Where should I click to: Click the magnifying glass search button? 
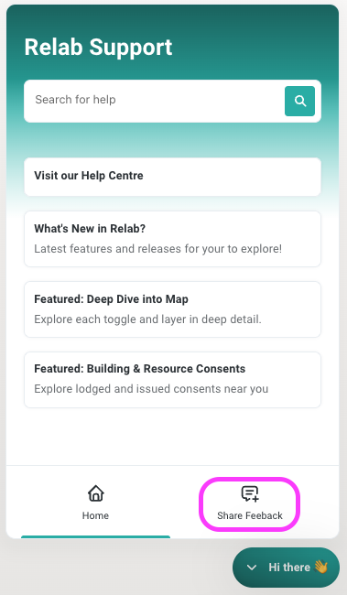(x=299, y=101)
